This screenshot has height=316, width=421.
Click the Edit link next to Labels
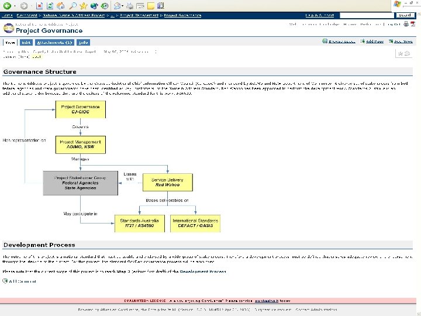pyautogui.click(x=36, y=57)
